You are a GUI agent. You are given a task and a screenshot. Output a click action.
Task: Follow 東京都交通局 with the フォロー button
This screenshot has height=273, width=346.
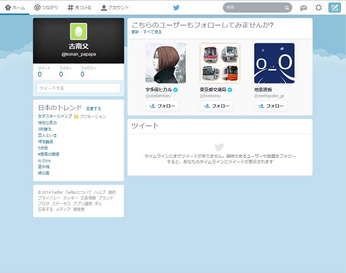tap(217, 106)
